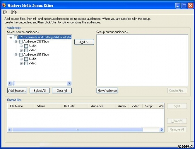Expand Video under Audience 537 Kbps
195x149 pixels.
(21, 50)
